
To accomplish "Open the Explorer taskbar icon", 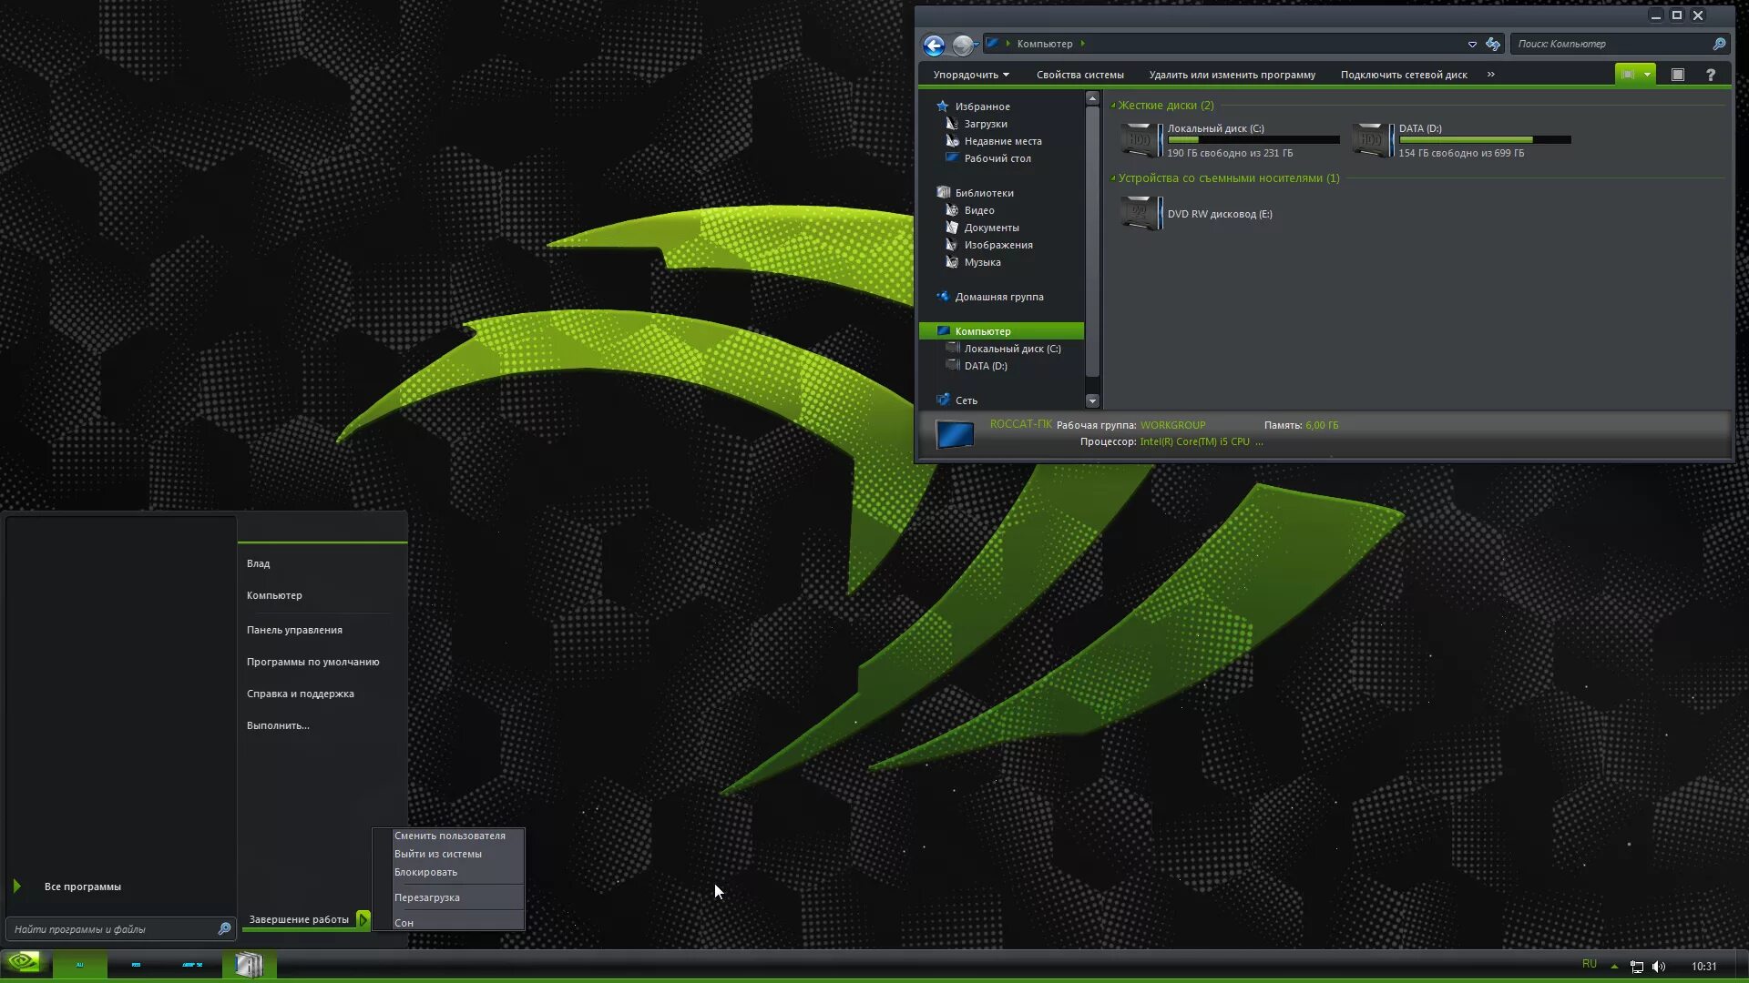I will click(x=249, y=964).
